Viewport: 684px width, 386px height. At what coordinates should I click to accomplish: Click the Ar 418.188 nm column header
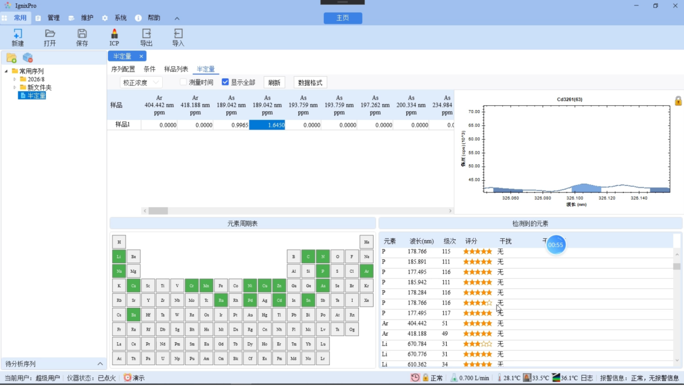[195, 105]
